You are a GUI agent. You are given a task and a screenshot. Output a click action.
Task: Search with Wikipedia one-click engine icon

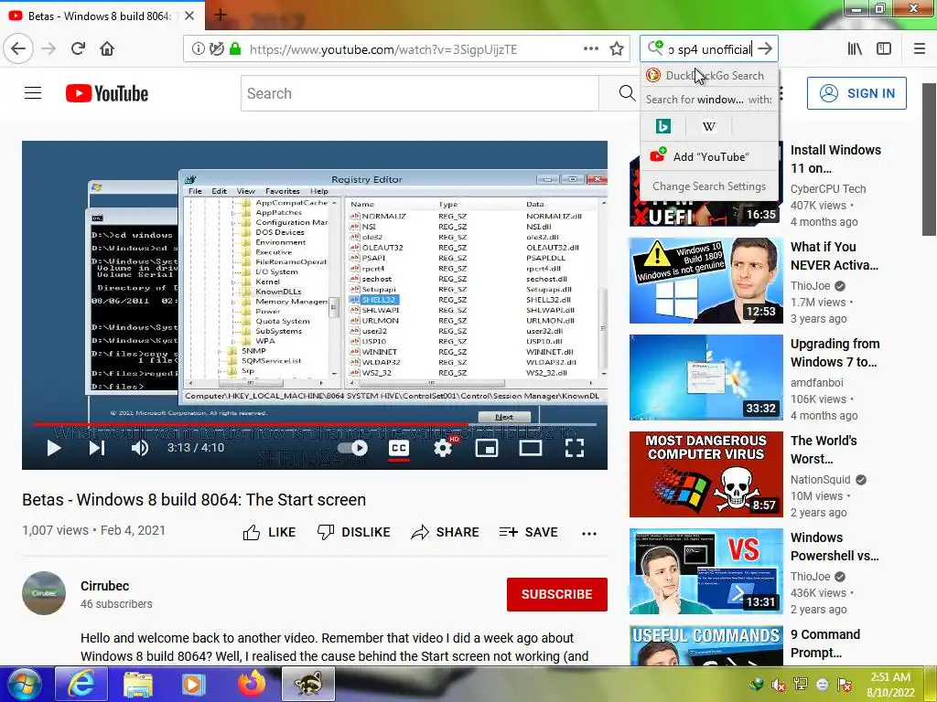[709, 126]
